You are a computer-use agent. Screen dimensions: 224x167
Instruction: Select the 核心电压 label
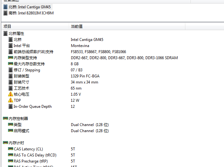tap(22, 94)
